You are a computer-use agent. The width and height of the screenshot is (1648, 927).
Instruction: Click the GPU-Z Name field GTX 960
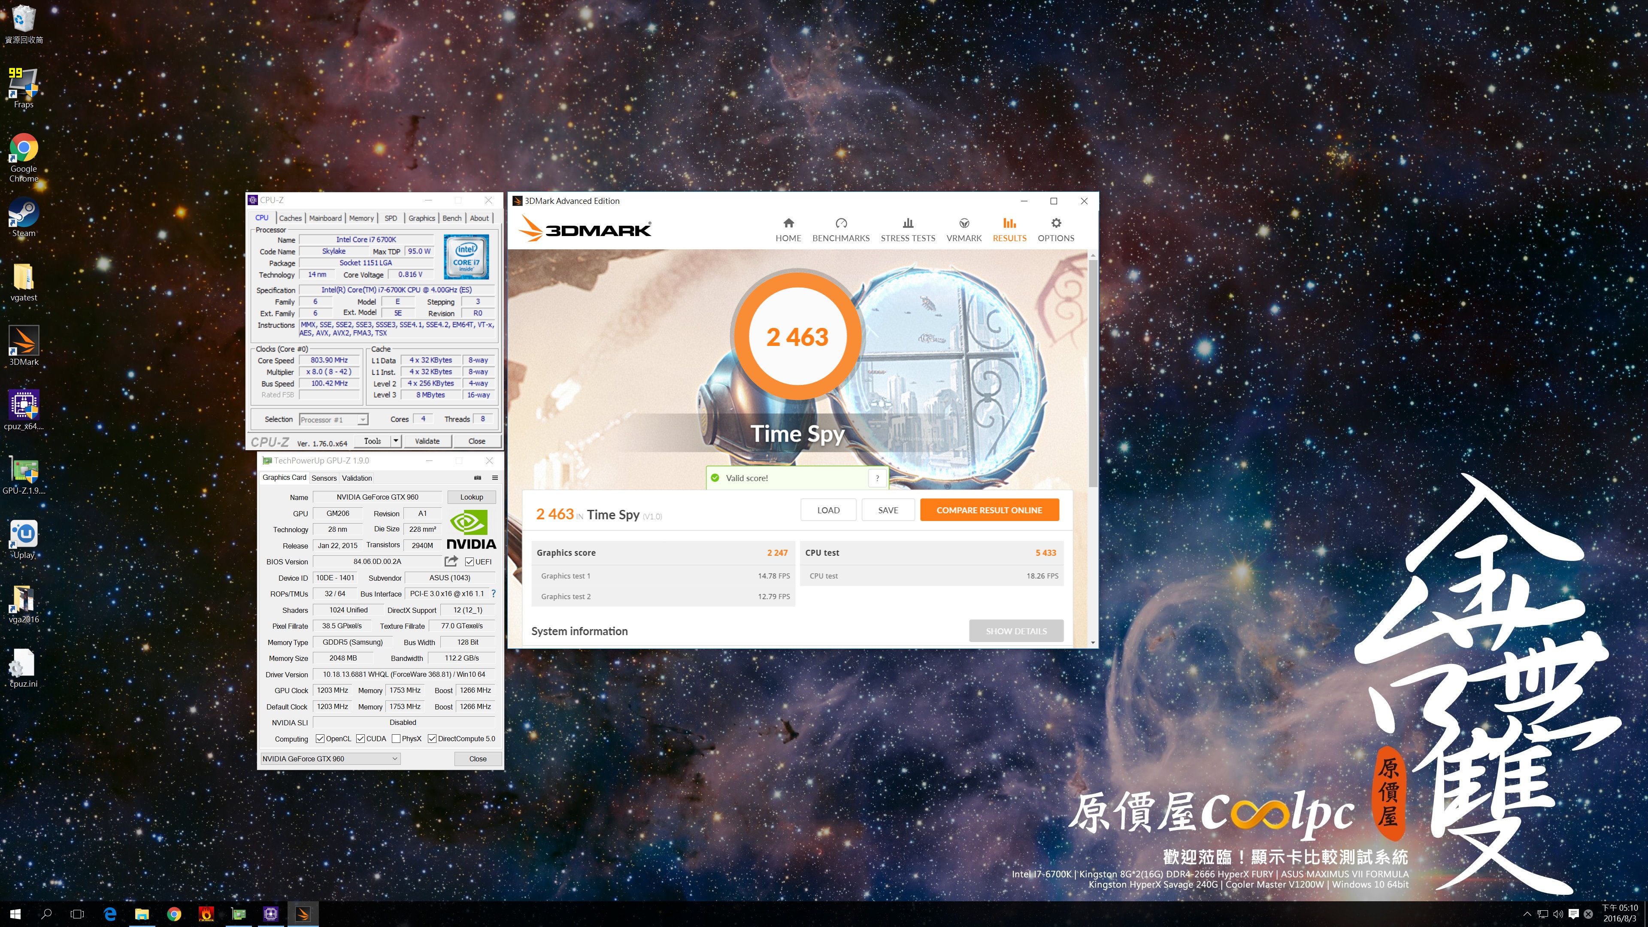(378, 497)
